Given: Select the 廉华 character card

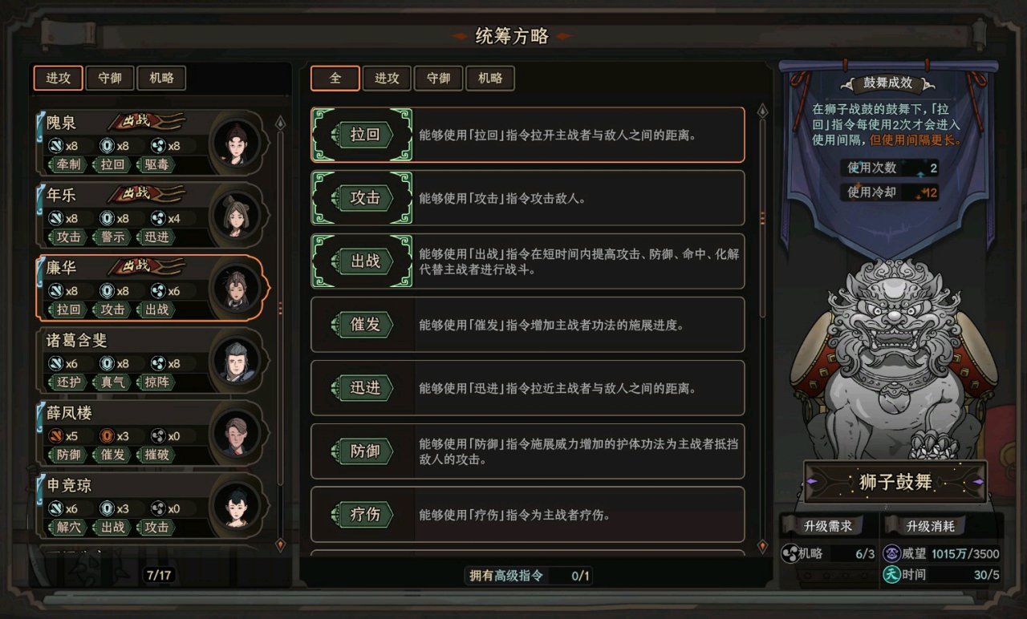Looking at the screenshot, I should coord(152,288).
